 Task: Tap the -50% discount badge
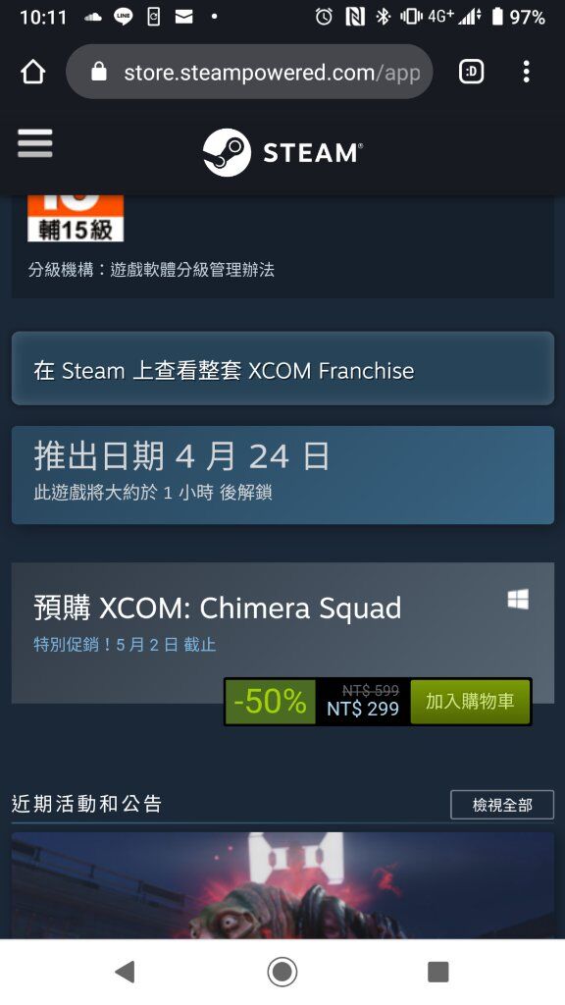[271, 702]
